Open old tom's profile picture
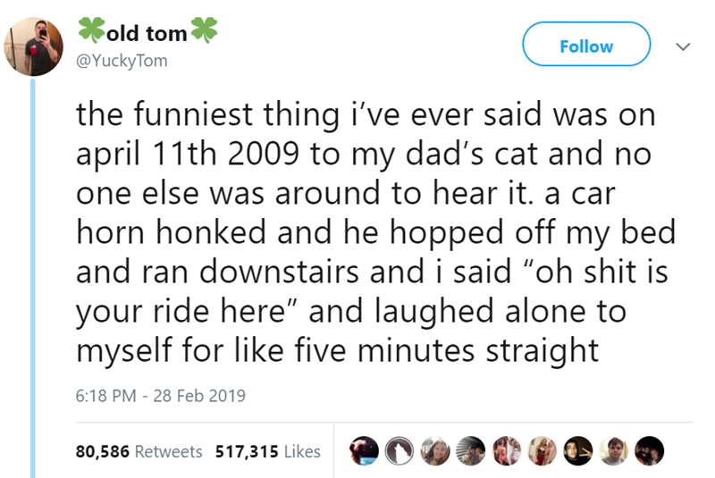 tap(36, 47)
